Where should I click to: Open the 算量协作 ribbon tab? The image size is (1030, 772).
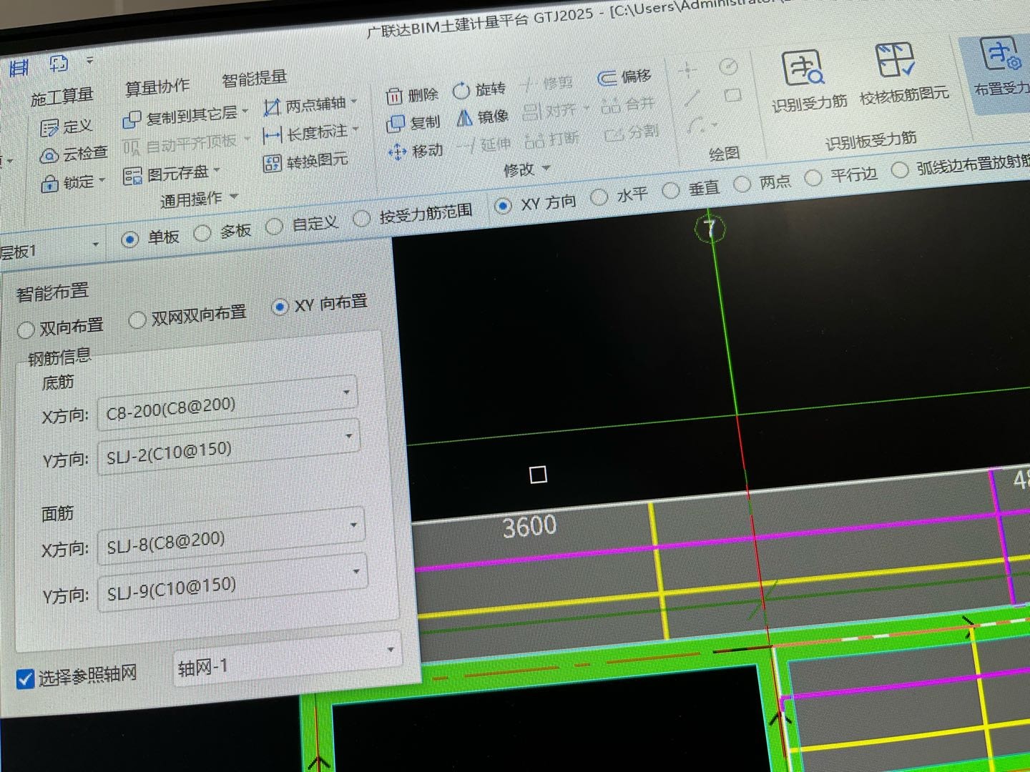(x=157, y=87)
